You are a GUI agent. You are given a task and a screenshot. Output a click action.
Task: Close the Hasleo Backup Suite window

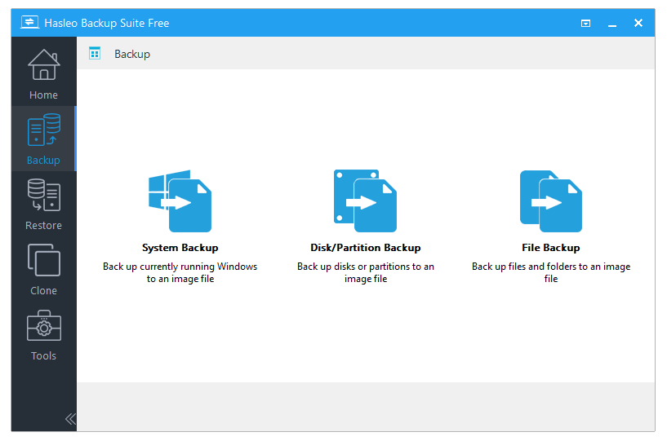tap(638, 23)
